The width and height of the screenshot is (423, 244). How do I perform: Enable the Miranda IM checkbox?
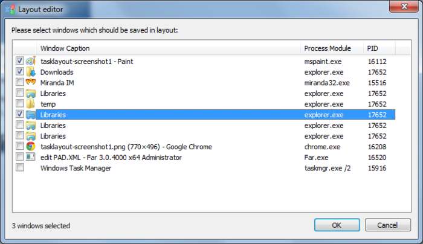pos(20,82)
